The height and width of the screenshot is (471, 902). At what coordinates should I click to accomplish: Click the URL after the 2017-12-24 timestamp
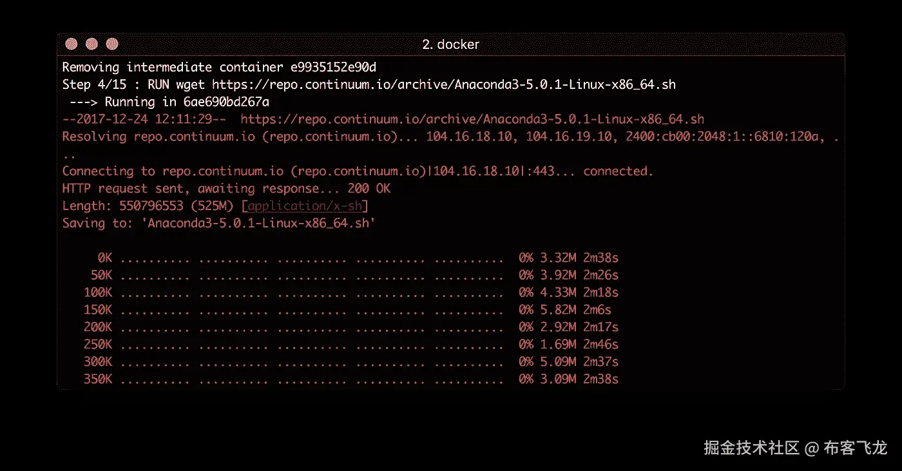[x=472, y=119]
